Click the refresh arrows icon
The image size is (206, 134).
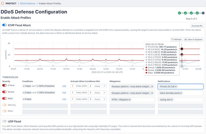coord(173,39)
